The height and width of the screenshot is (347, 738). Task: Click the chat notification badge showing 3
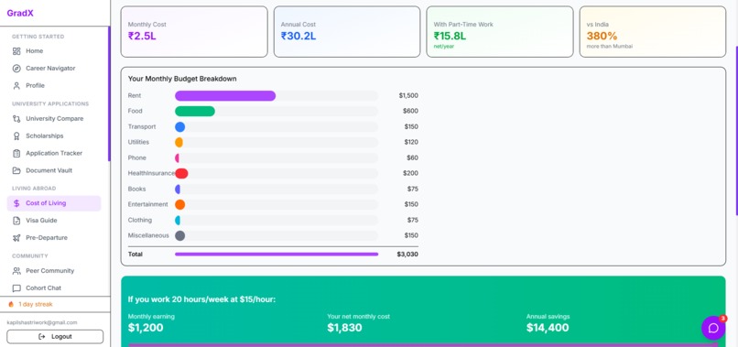(x=722, y=319)
